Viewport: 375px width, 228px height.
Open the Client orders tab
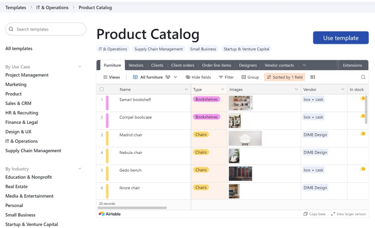[x=182, y=65]
